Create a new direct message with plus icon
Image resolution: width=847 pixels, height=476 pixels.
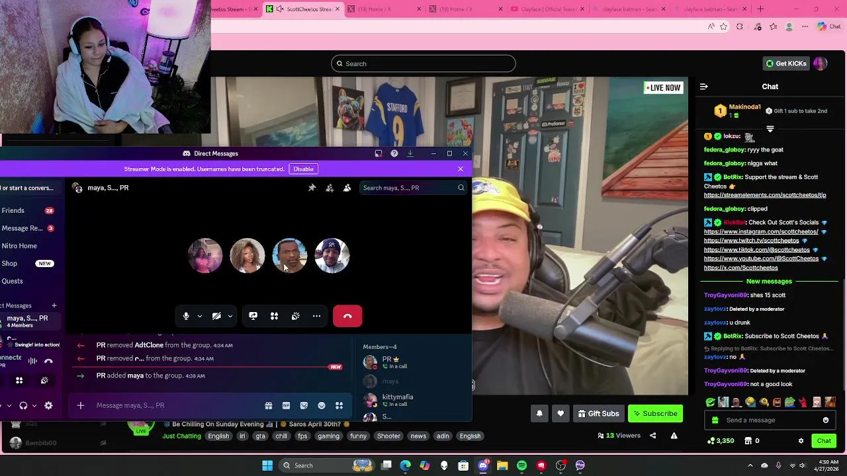(54, 305)
